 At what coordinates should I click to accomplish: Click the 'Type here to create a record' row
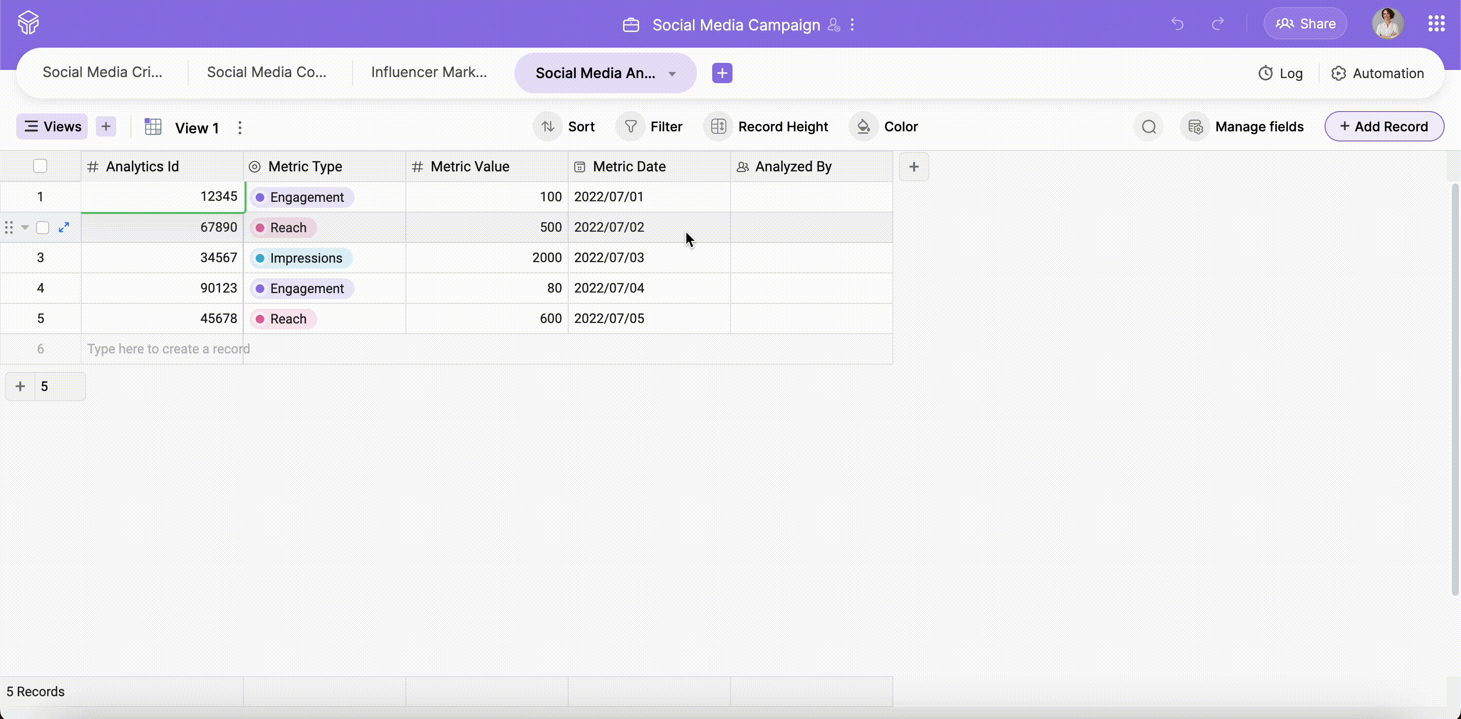pos(168,349)
